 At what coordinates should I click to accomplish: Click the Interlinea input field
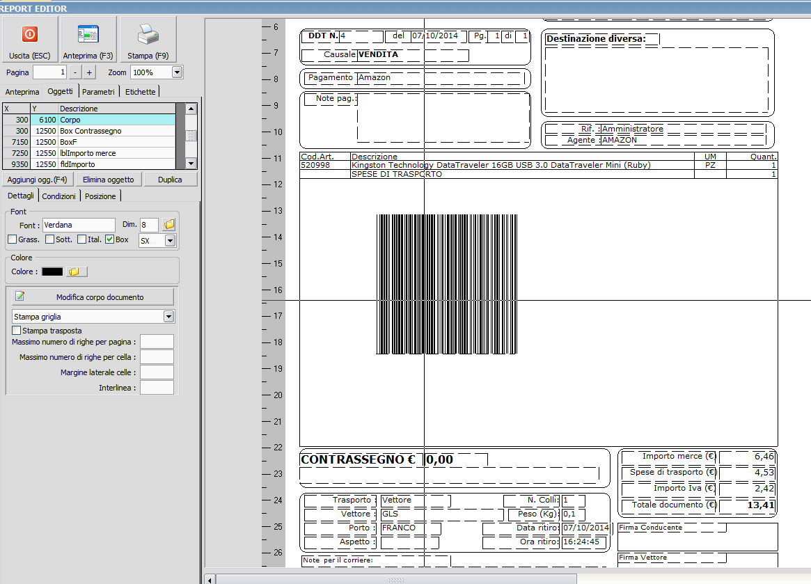coord(157,388)
